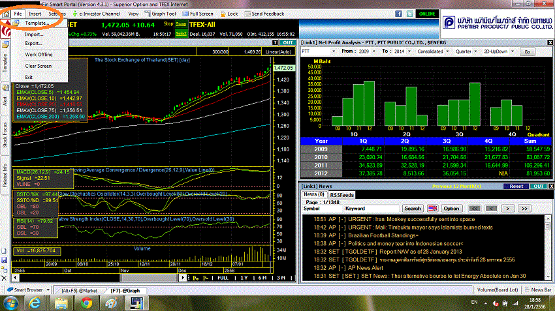Click the F- chart button
The width and height of the screenshot is (555, 311).
tap(205, 278)
